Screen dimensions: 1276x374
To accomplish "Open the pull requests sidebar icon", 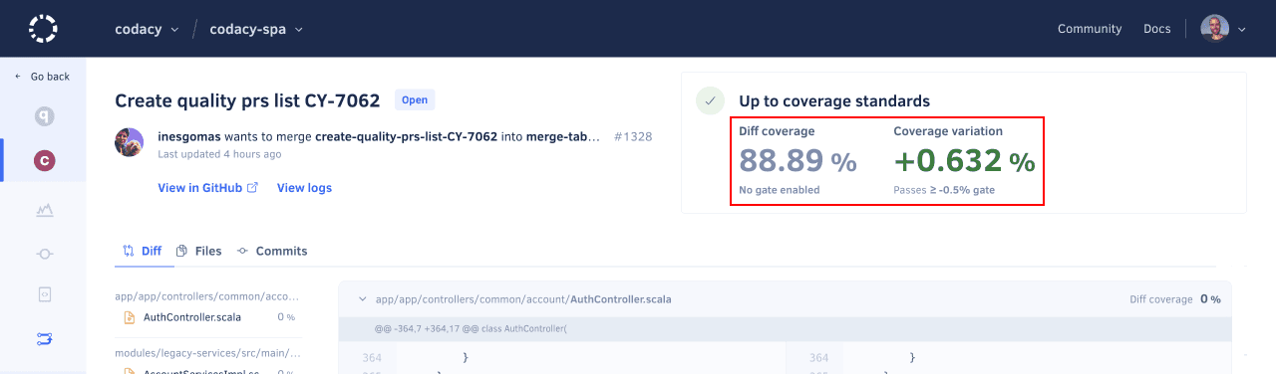I will pyautogui.click(x=44, y=339).
